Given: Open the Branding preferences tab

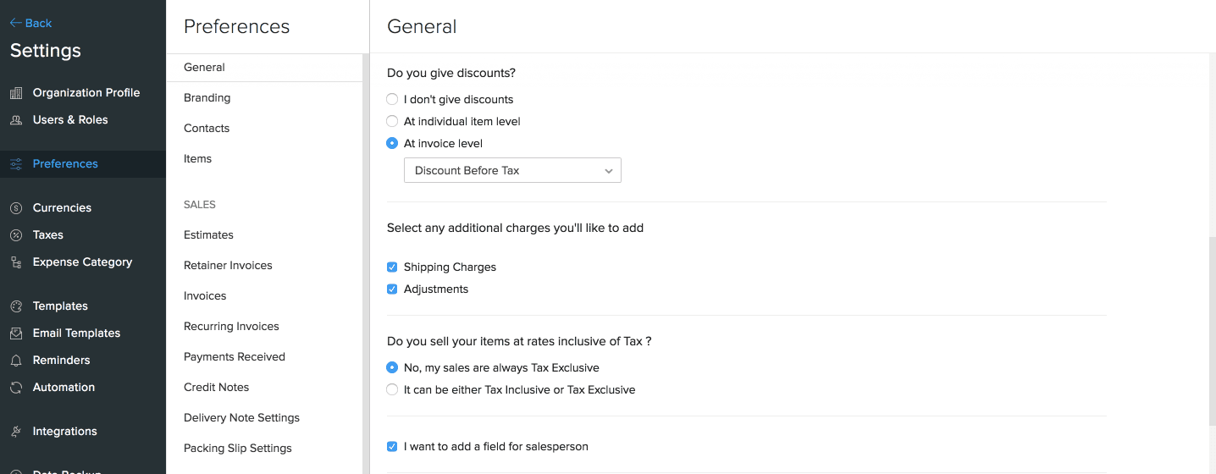Looking at the screenshot, I should tap(207, 97).
